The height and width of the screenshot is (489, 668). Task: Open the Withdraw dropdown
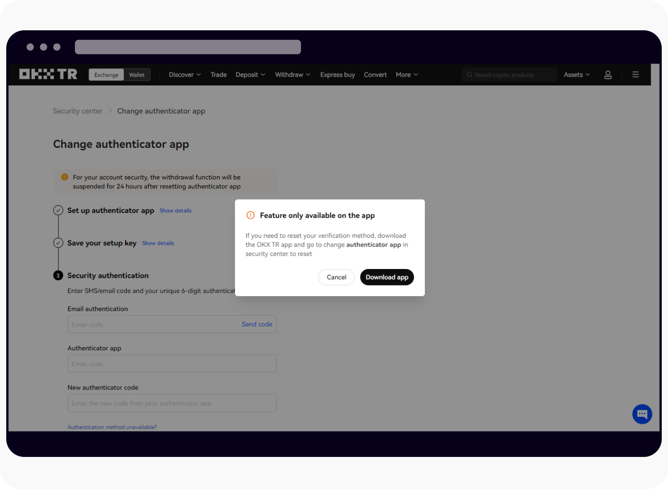click(x=292, y=74)
